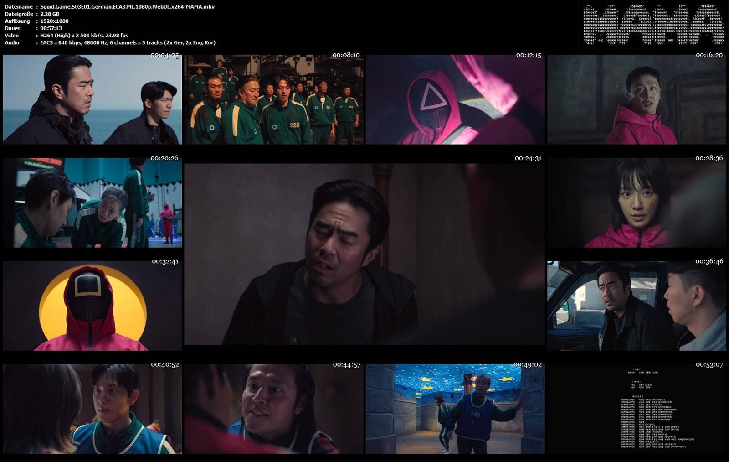Click the 00:24:31 timestamp

click(528, 158)
